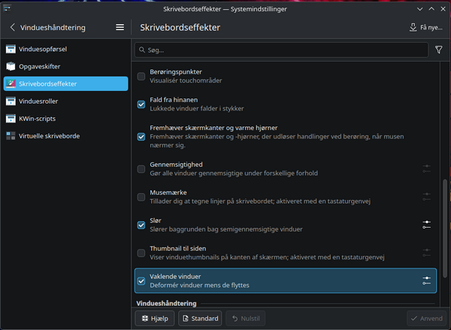Open configure settings for Slør effect
This screenshot has width=451, height=330.
tap(426, 224)
